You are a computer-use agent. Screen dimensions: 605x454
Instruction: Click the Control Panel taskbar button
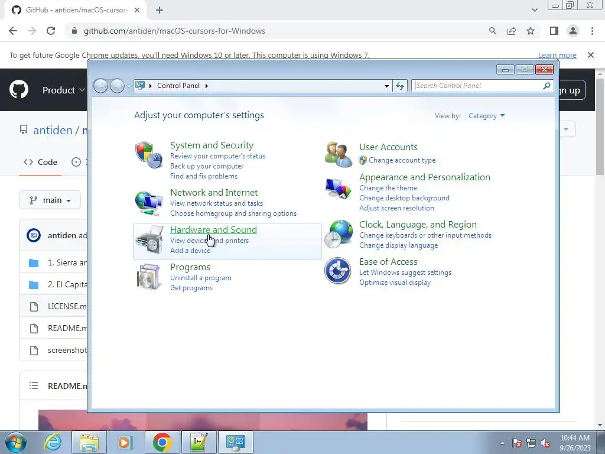pos(236,442)
